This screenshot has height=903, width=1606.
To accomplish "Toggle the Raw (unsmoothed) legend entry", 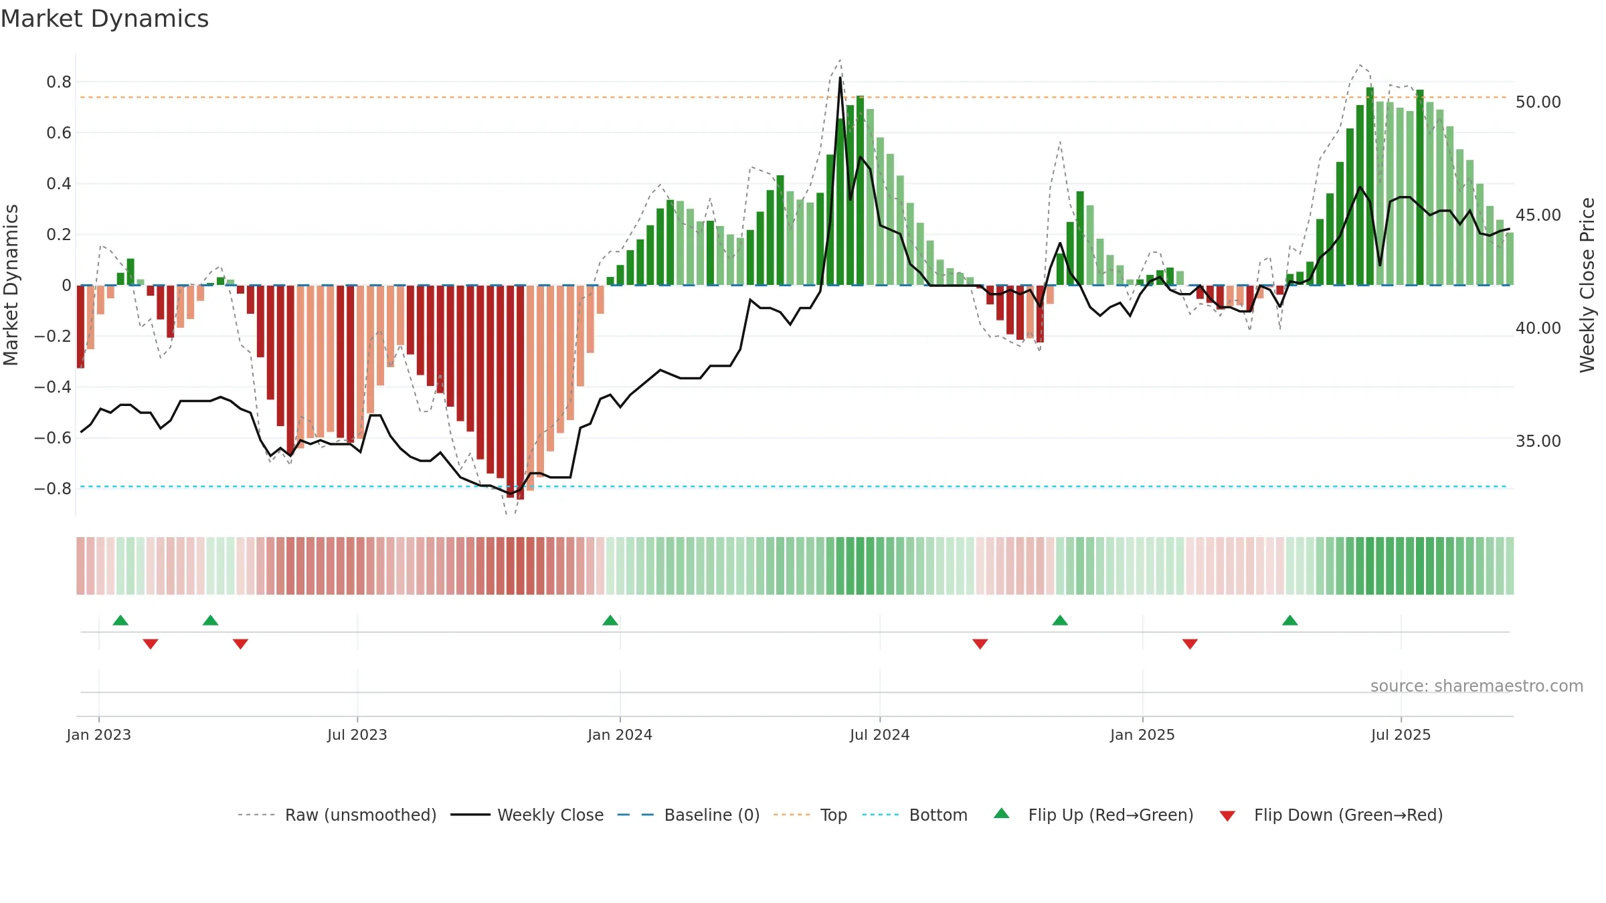I will (361, 815).
